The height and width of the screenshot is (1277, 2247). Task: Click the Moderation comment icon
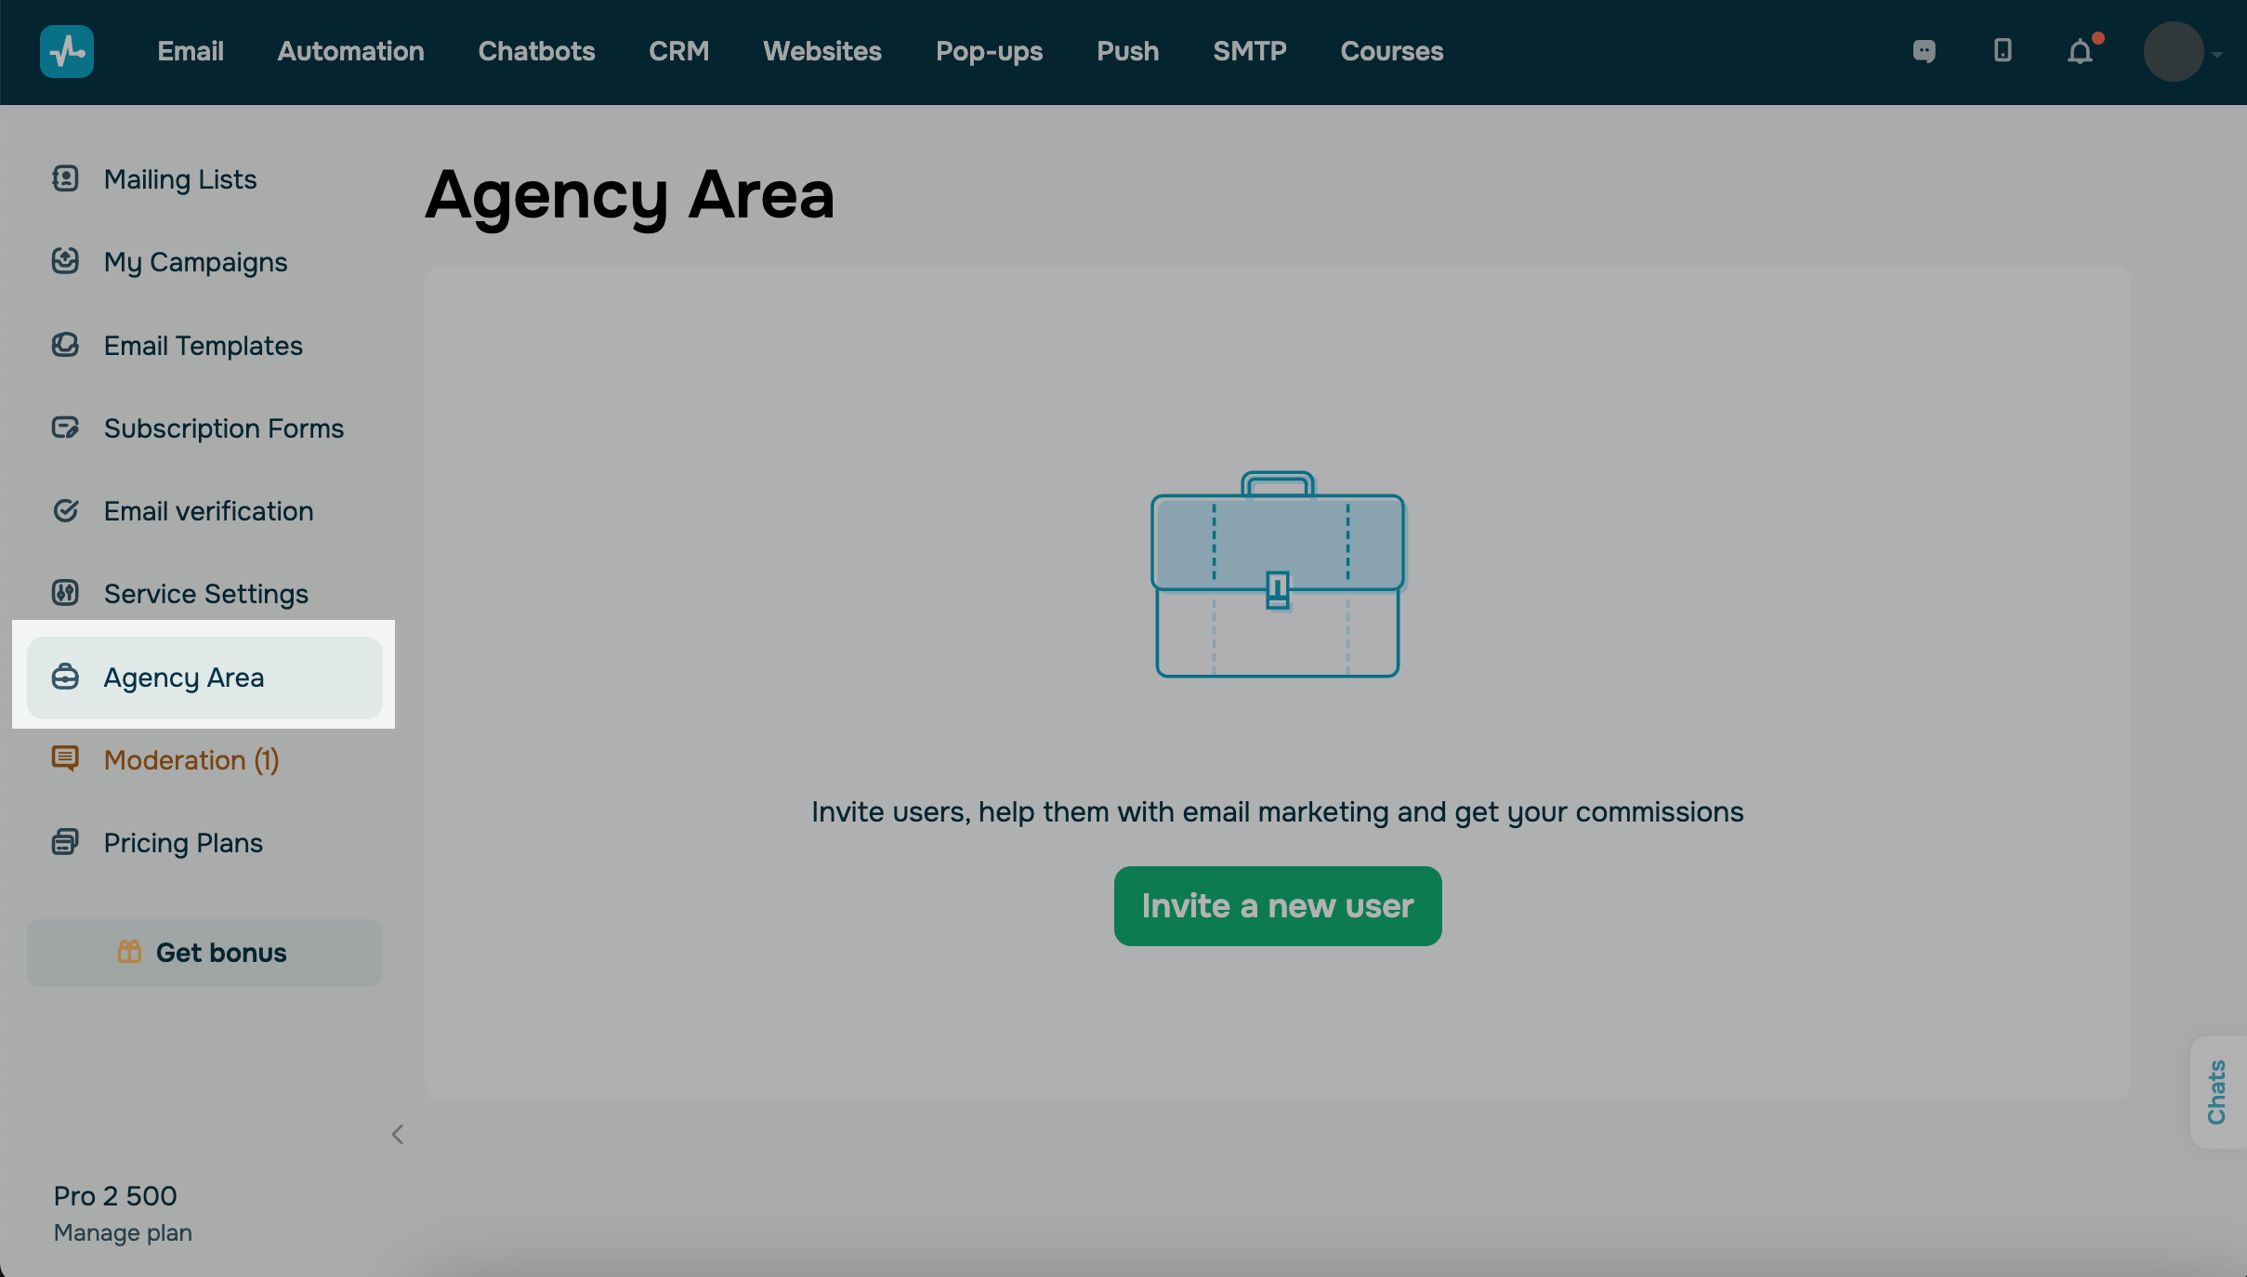coord(65,758)
